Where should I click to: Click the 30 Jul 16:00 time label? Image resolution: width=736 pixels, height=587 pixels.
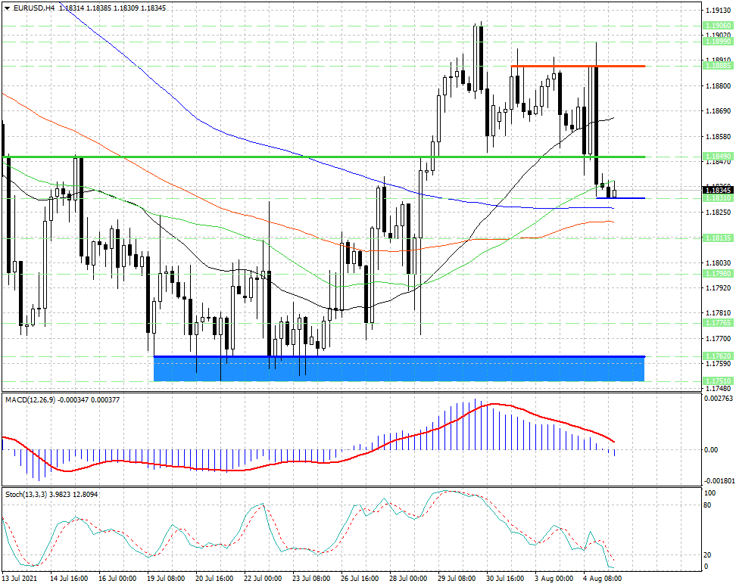tap(506, 579)
